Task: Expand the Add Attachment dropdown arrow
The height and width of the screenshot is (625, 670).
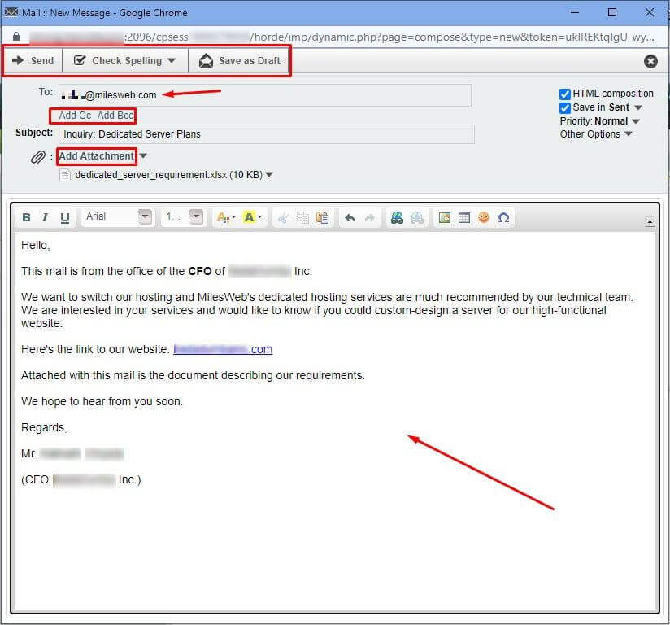Action: 143,156
